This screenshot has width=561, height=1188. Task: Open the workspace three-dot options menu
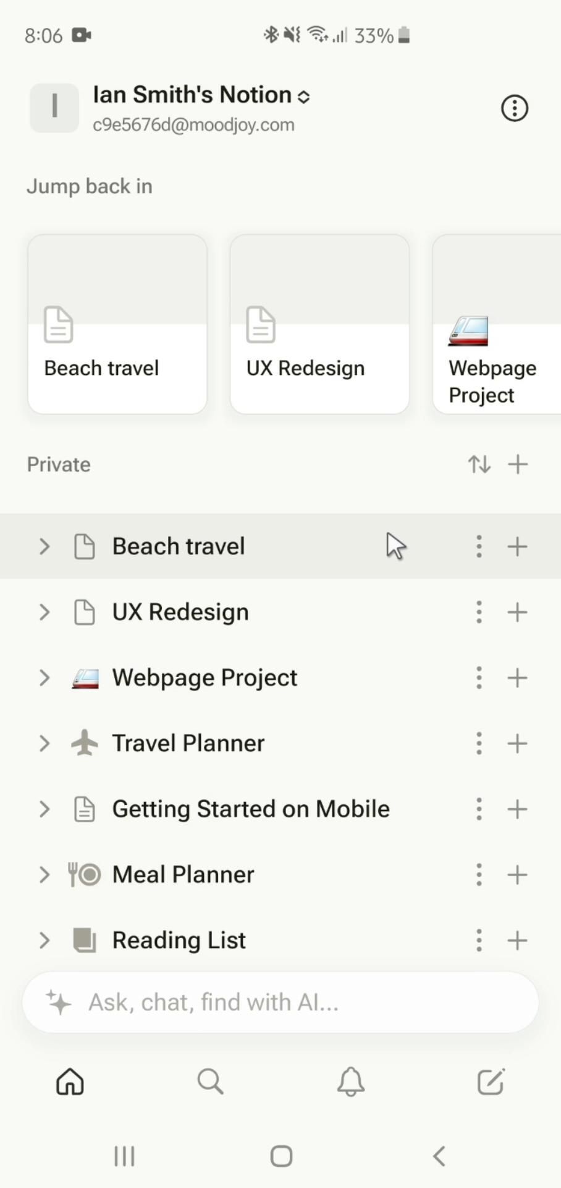[514, 108]
